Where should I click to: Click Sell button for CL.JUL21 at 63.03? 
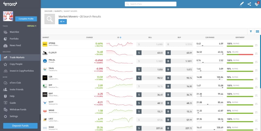tap(150, 53)
